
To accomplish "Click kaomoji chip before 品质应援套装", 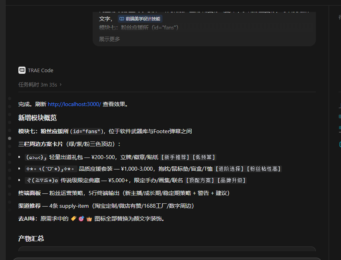I will [x=51, y=169].
